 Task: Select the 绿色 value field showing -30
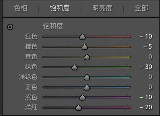[x=146, y=67]
